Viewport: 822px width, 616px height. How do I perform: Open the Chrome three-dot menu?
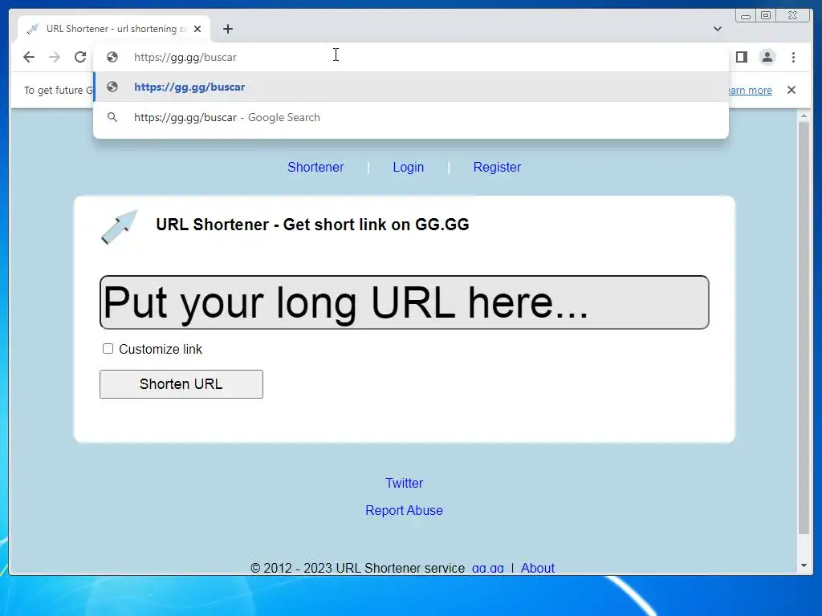[x=794, y=57]
